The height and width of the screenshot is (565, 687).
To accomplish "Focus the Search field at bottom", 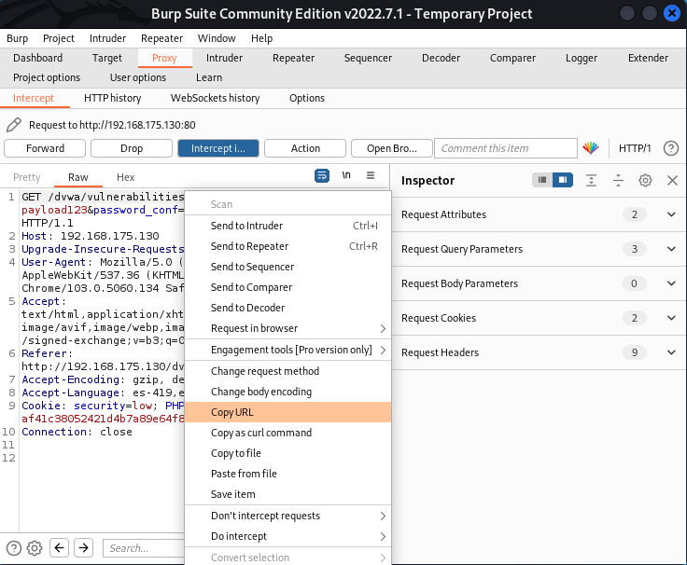I will tap(144, 548).
